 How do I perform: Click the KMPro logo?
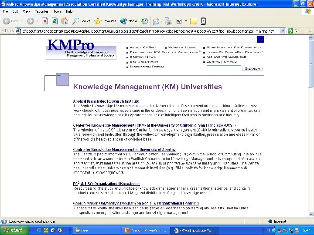point(81,49)
